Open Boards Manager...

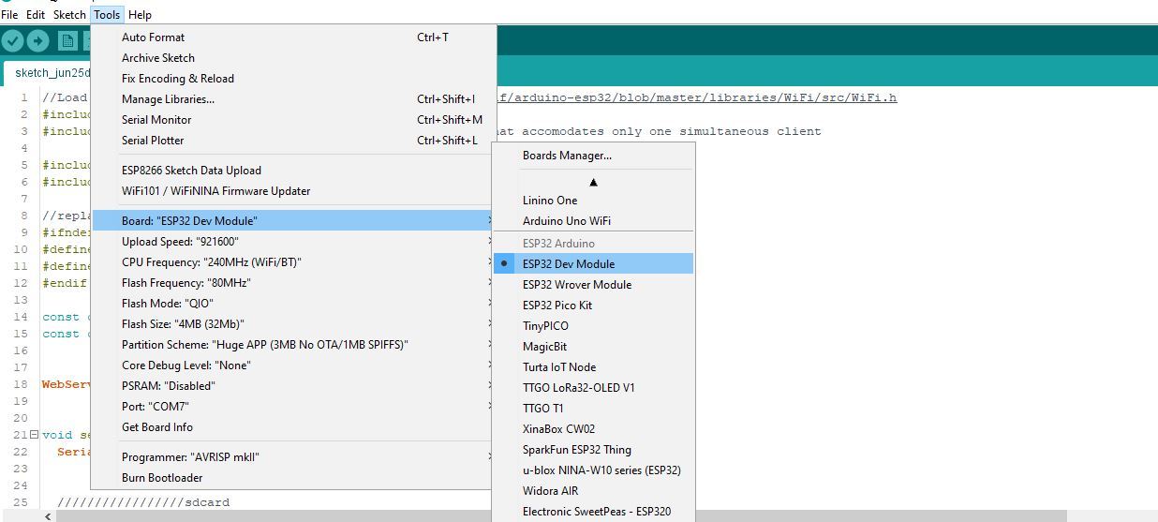[x=593, y=156]
